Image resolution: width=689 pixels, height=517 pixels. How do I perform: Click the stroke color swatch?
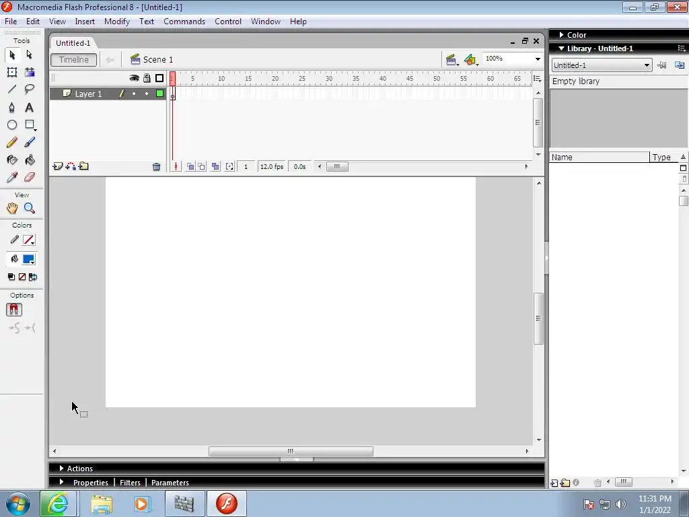point(28,240)
